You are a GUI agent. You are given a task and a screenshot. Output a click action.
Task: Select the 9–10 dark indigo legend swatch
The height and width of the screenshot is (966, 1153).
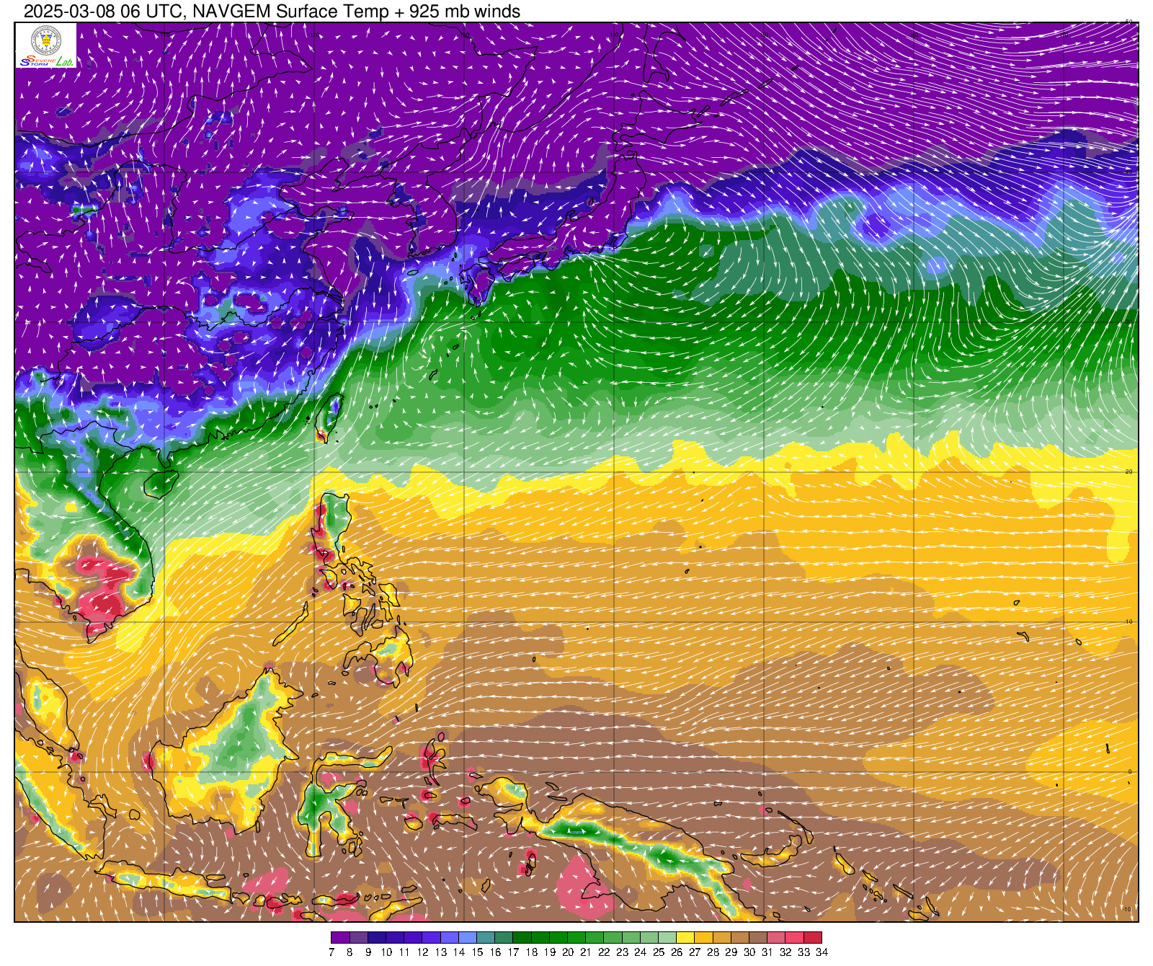pyautogui.click(x=377, y=938)
